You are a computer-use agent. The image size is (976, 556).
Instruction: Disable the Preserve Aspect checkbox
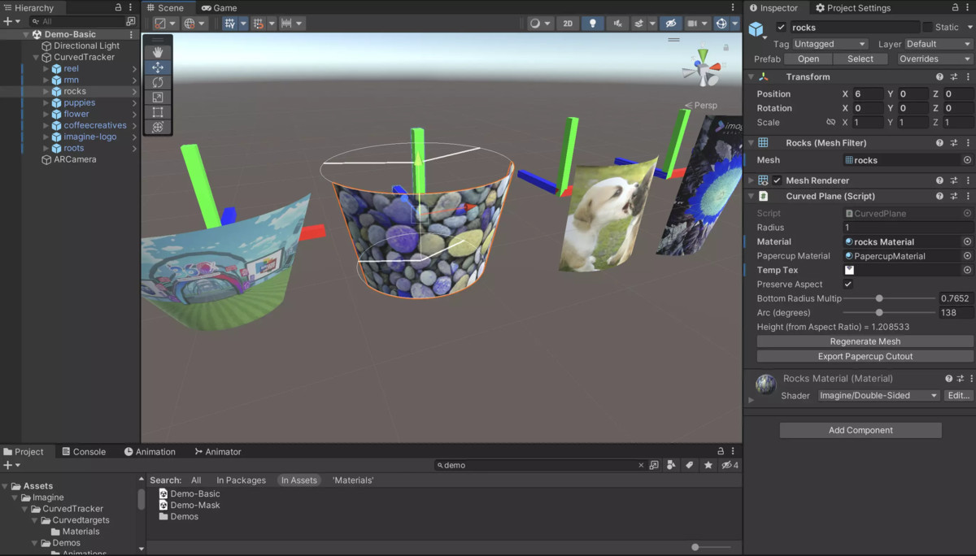849,284
